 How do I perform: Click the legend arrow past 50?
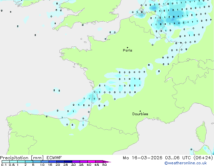click(107, 162)
